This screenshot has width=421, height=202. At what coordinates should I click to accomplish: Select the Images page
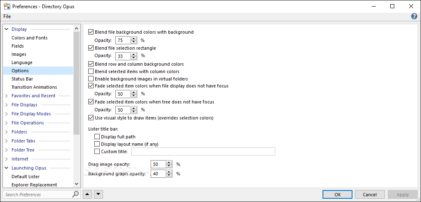[19, 54]
